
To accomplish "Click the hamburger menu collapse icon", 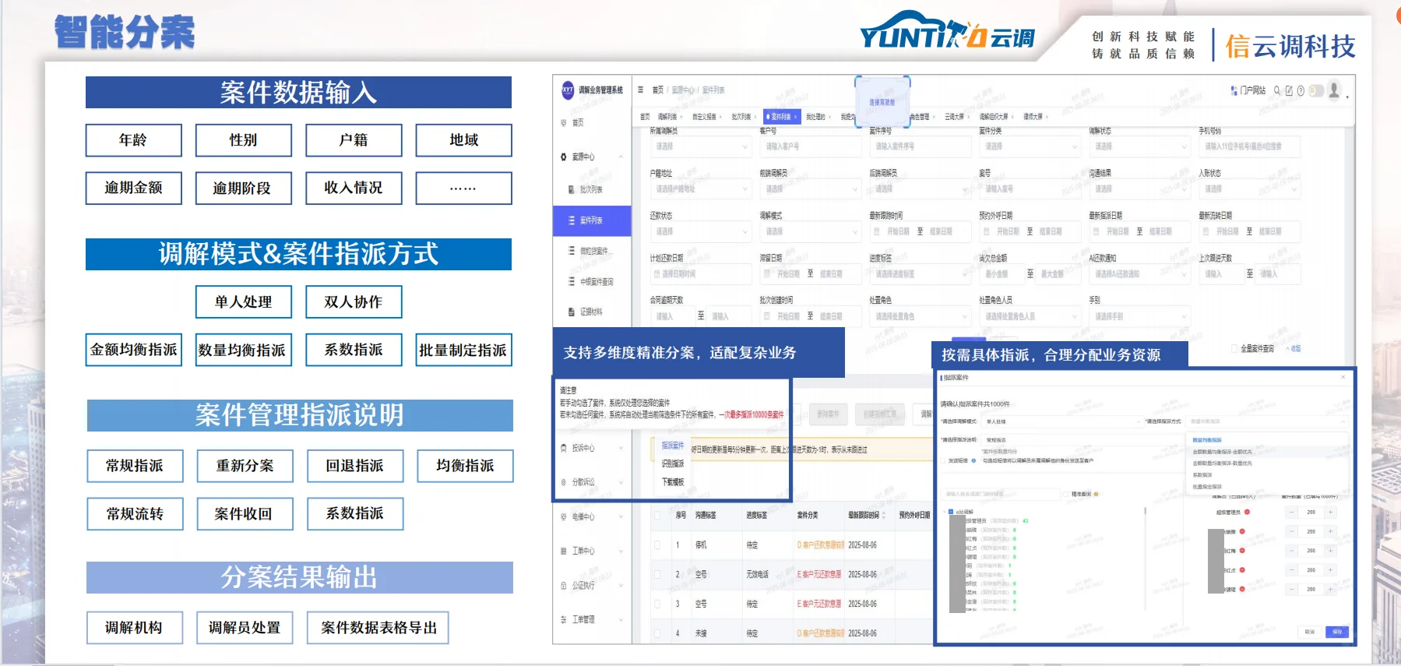I will click(640, 90).
